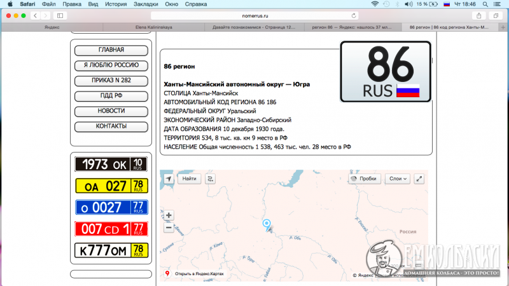This screenshot has width=509, height=286.
Task: Click the Bluetooth menu bar icon
Action: tap(397, 4)
